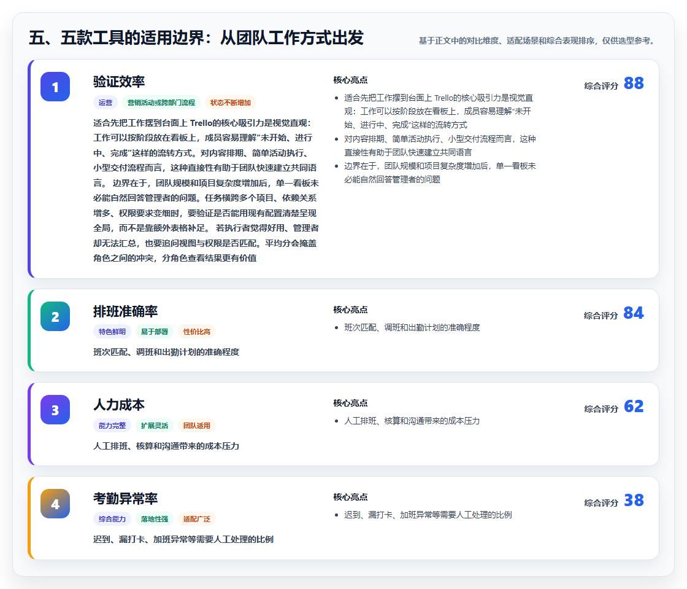
Task: Click 核心亮点 heading in 排班准确率 card
Action: pyautogui.click(x=350, y=310)
